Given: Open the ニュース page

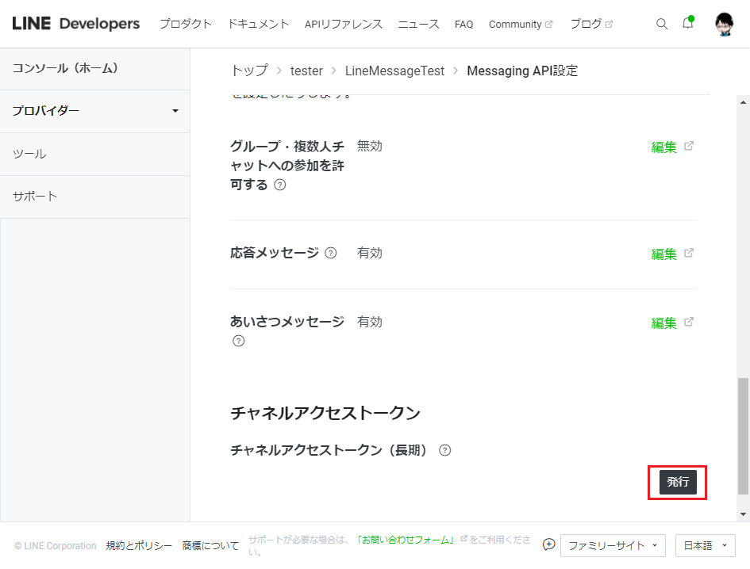Looking at the screenshot, I should (x=418, y=24).
